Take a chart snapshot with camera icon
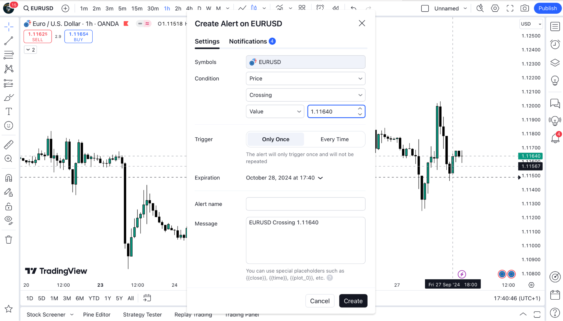Viewport: 563px width, 321px height. 524,8
